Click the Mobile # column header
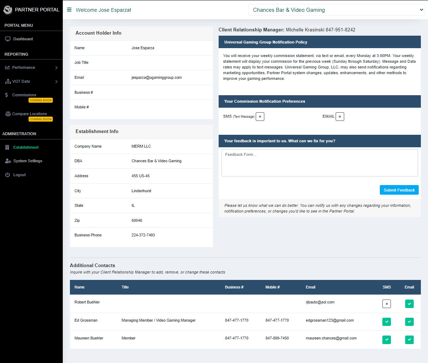This screenshot has width=428, height=363. point(272,287)
